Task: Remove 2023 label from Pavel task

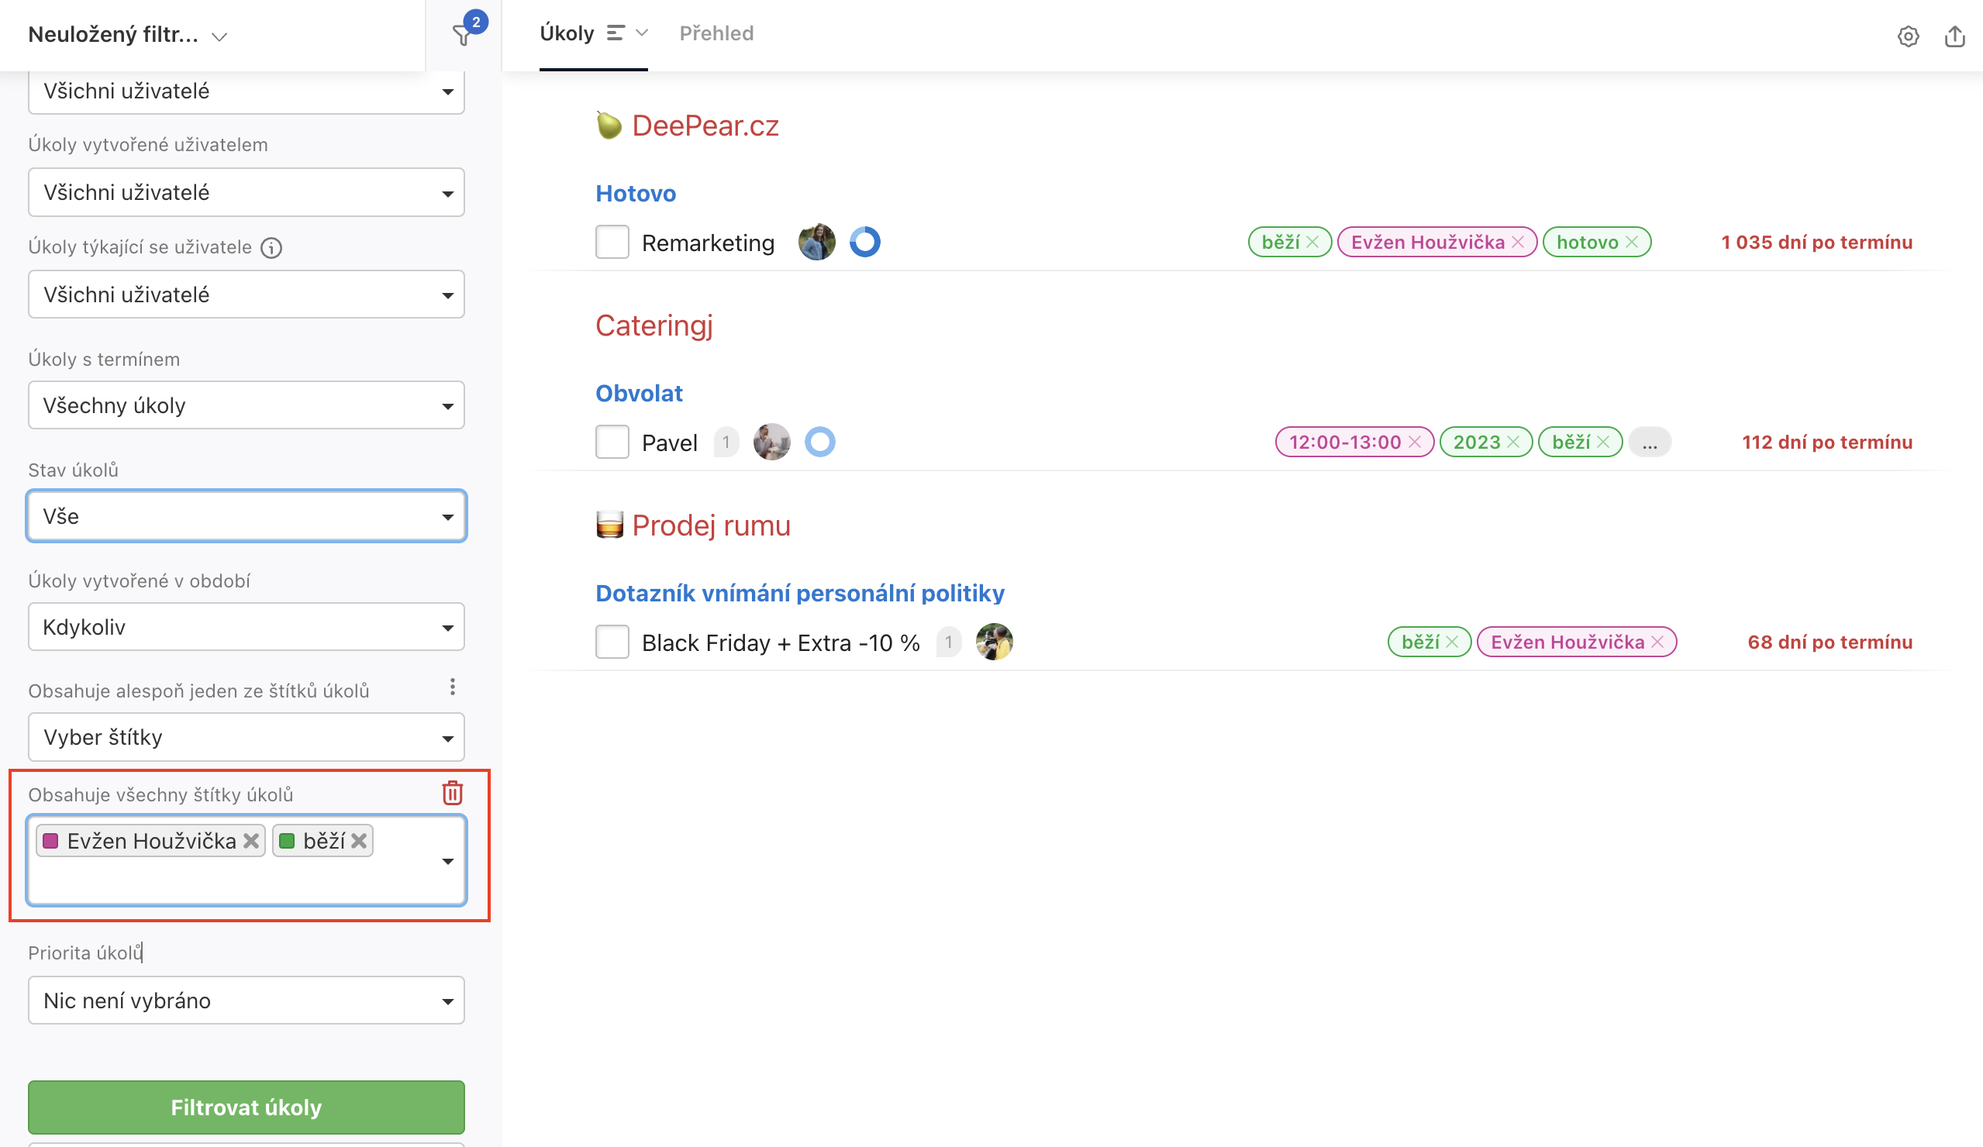Action: [1513, 442]
